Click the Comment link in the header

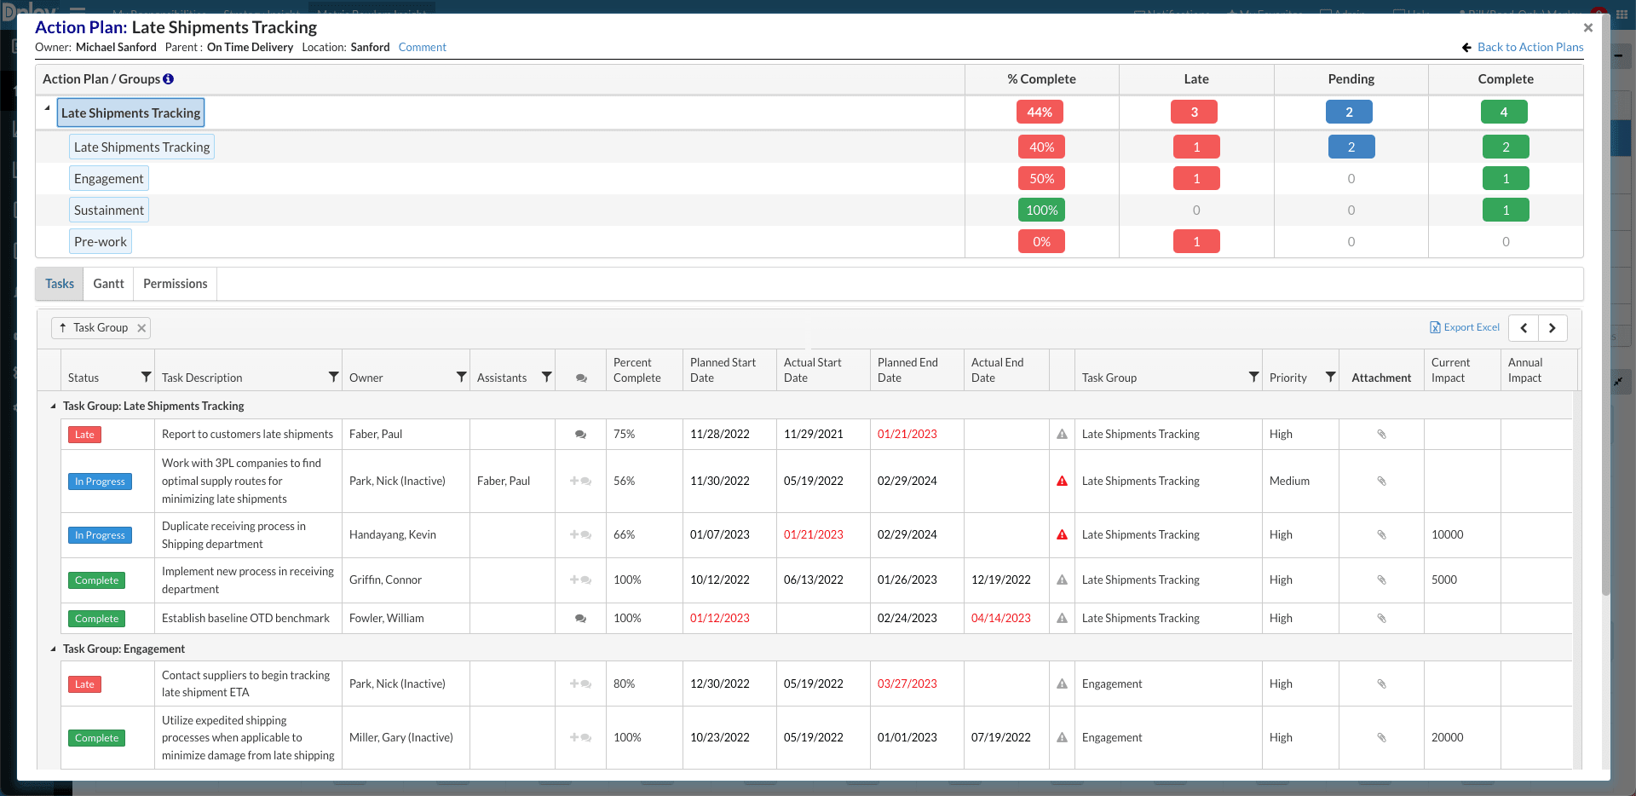click(422, 47)
